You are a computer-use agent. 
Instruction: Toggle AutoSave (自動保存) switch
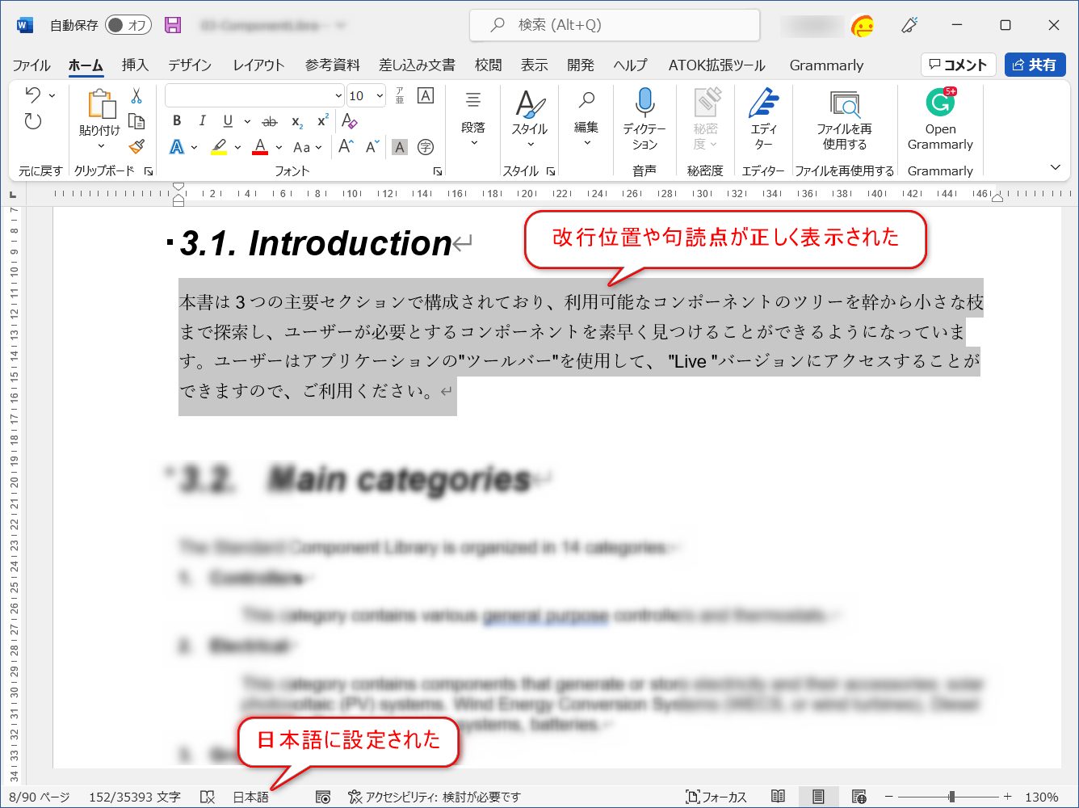(x=128, y=25)
